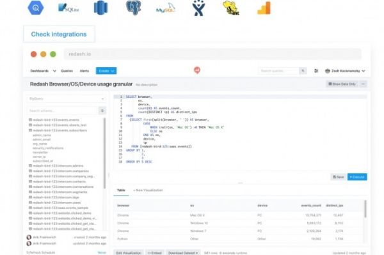Click the admin_email column

point(42,139)
